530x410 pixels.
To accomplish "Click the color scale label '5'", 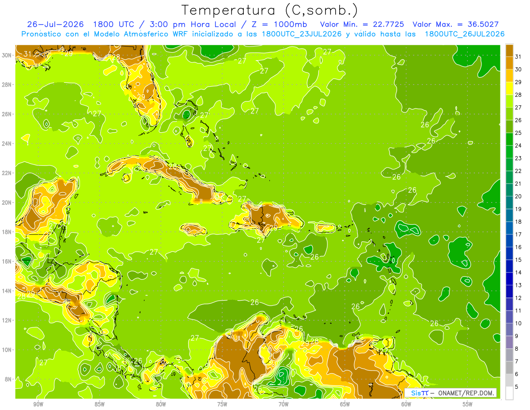I will pos(517,387).
